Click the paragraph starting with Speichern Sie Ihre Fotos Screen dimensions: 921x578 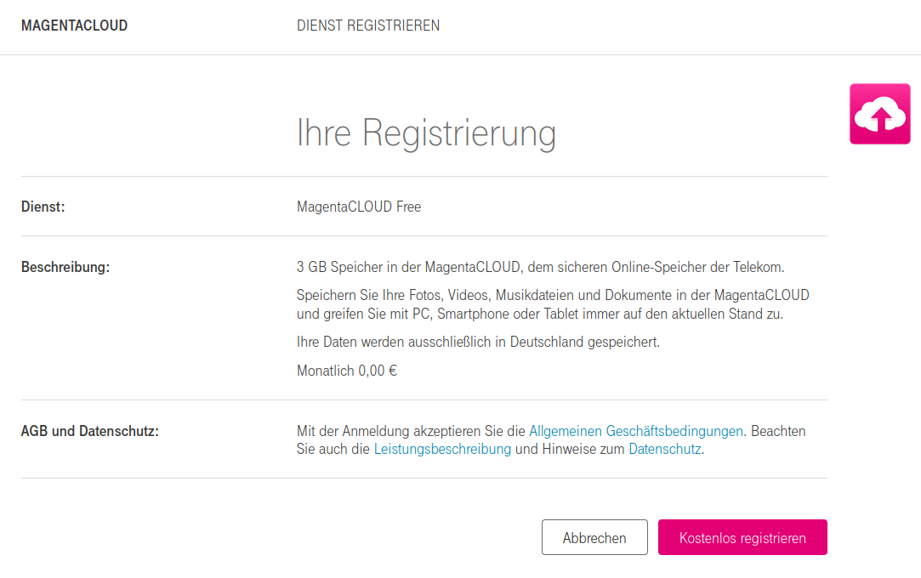coord(552,304)
